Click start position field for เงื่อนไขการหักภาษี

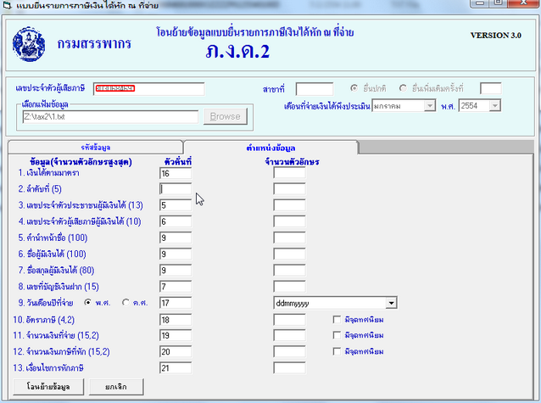click(176, 367)
